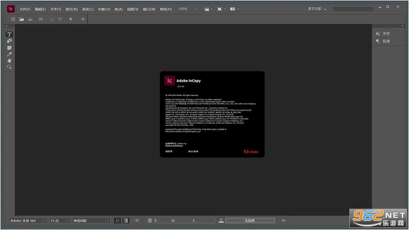Click the Adobe InCopy title in splash
This screenshot has width=409, height=230.
tap(189, 81)
